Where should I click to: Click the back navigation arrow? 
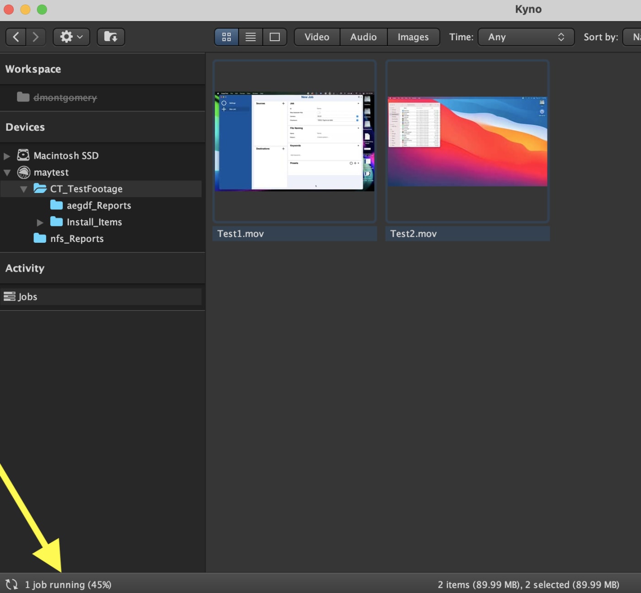16,37
